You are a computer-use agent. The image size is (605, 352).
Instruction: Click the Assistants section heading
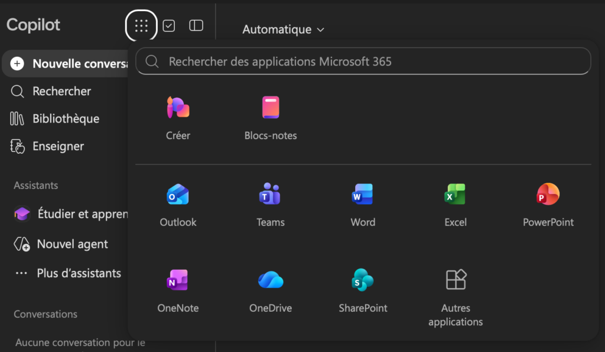click(x=36, y=186)
